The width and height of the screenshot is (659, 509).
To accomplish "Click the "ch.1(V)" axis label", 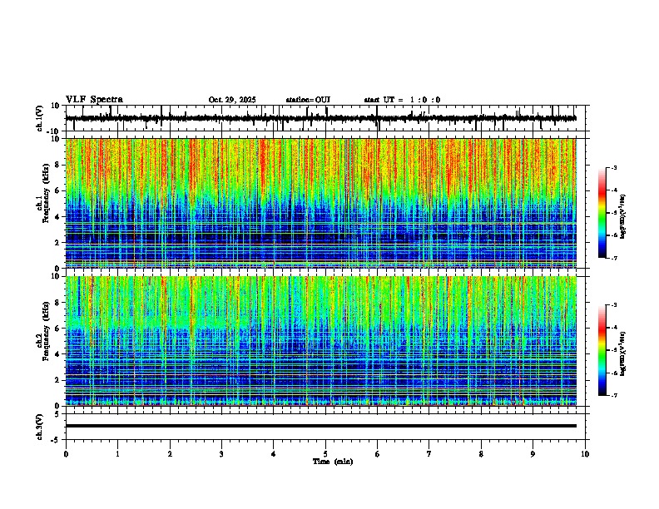I will click(x=40, y=118).
